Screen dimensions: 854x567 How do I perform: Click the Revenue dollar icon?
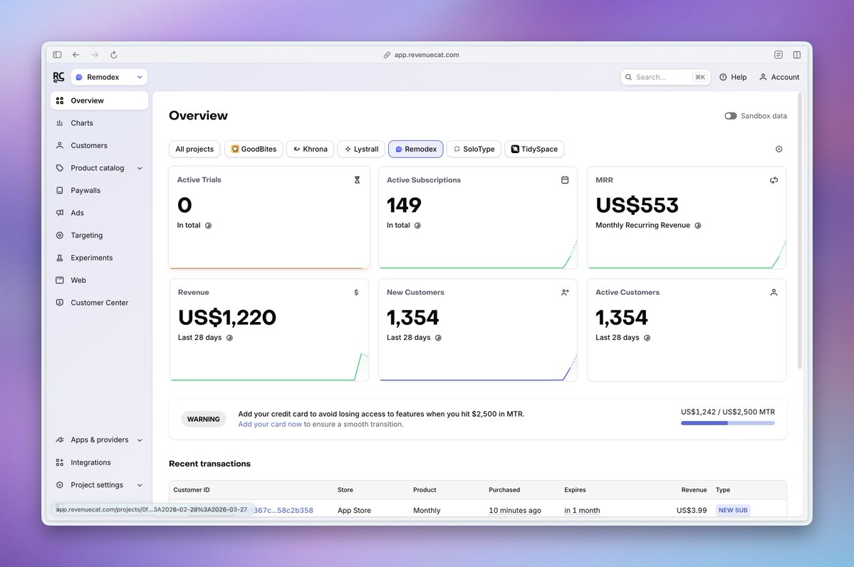pos(356,293)
